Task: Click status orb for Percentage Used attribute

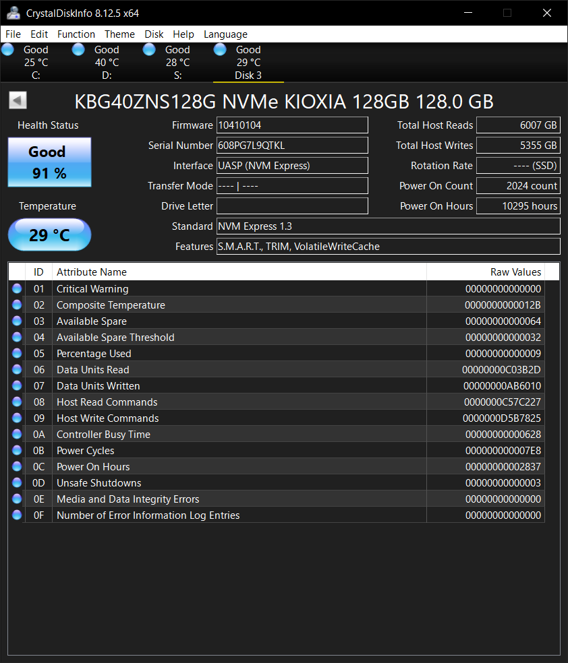Action: [x=17, y=354]
